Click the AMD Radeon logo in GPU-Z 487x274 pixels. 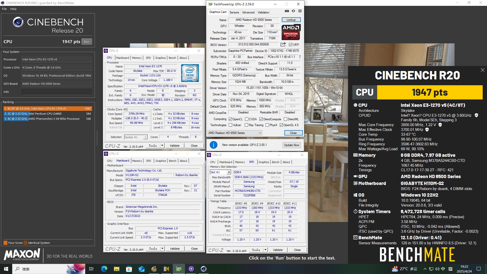pos(291,32)
